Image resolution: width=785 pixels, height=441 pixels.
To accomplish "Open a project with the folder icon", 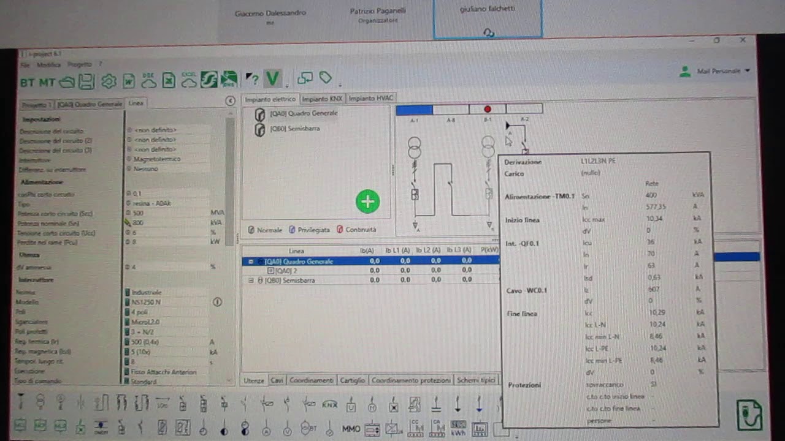I will coord(67,81).
